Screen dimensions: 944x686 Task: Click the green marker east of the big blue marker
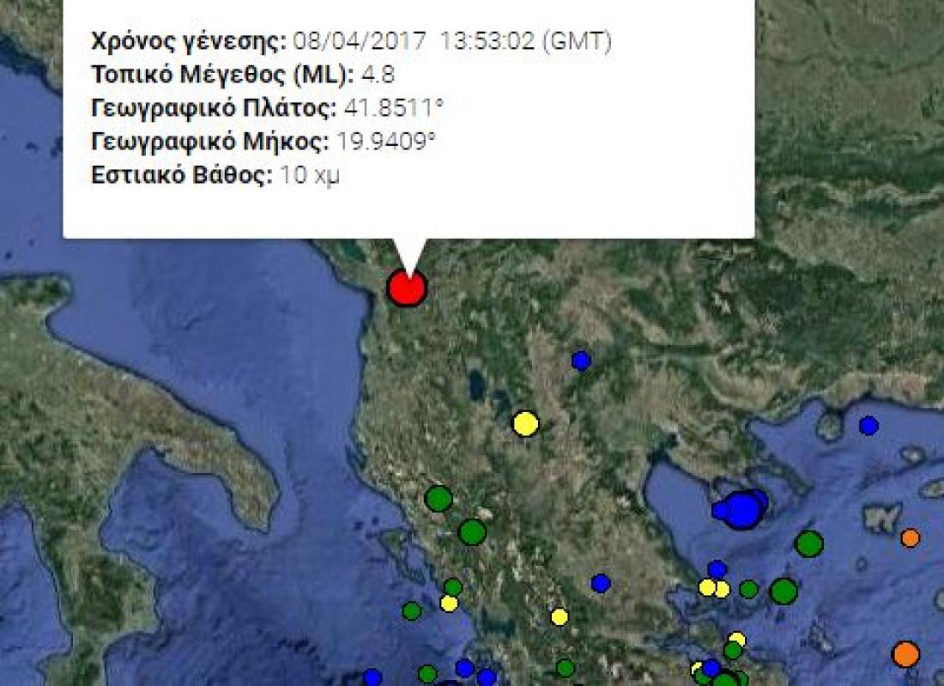808,543
